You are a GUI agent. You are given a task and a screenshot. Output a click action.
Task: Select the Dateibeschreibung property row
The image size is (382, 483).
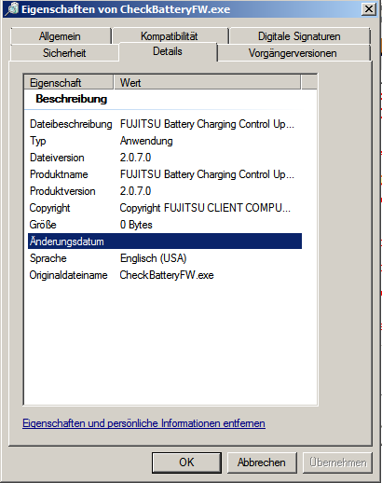point(165,124)
